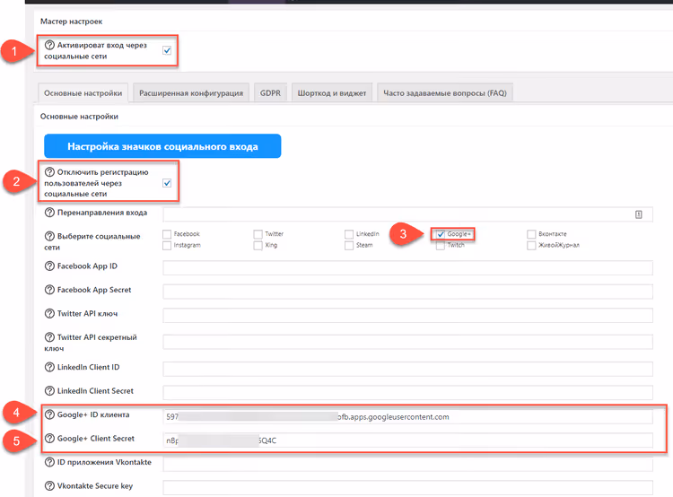673x497 pixels.
Task: Open help icon beside Facebook App ID
Action: (x=49, y=266)
